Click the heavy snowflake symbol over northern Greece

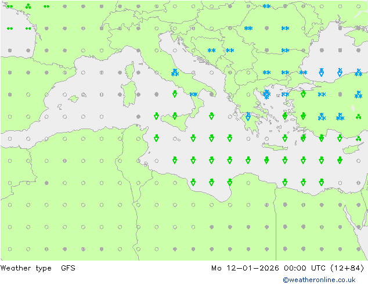266,94
